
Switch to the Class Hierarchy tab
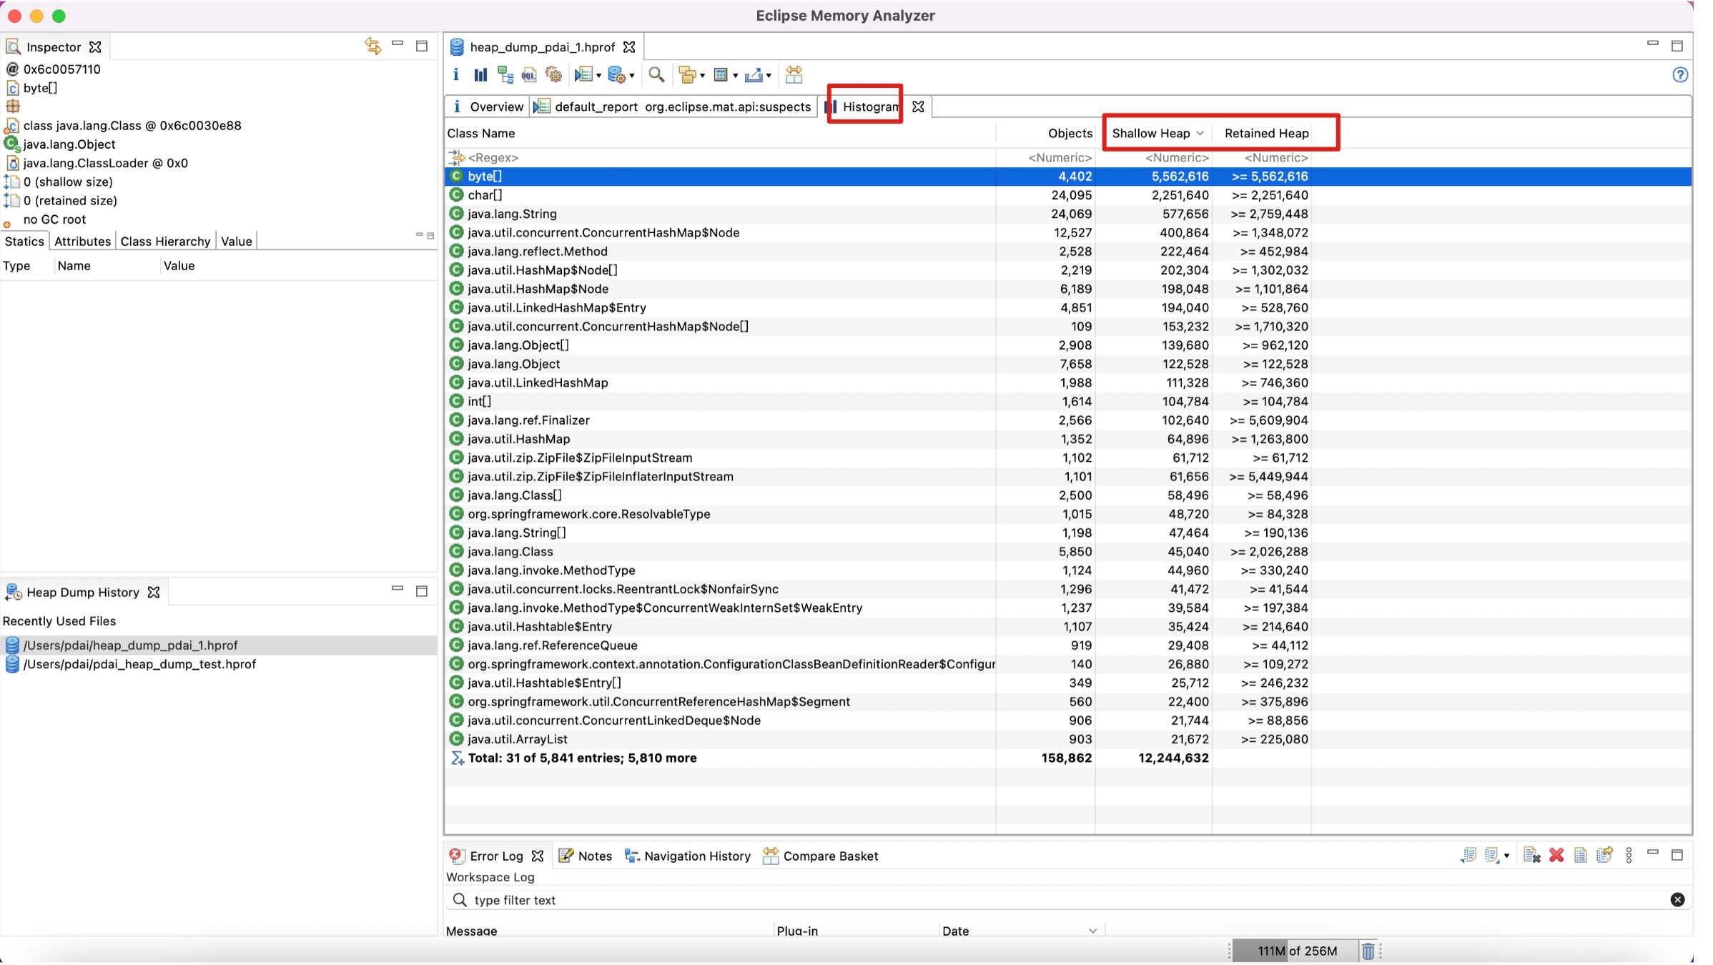click(x=165, y=241)
